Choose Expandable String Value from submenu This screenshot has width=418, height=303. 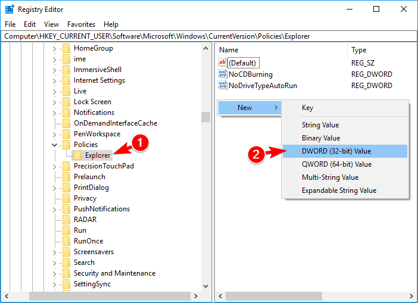point(345,190)
